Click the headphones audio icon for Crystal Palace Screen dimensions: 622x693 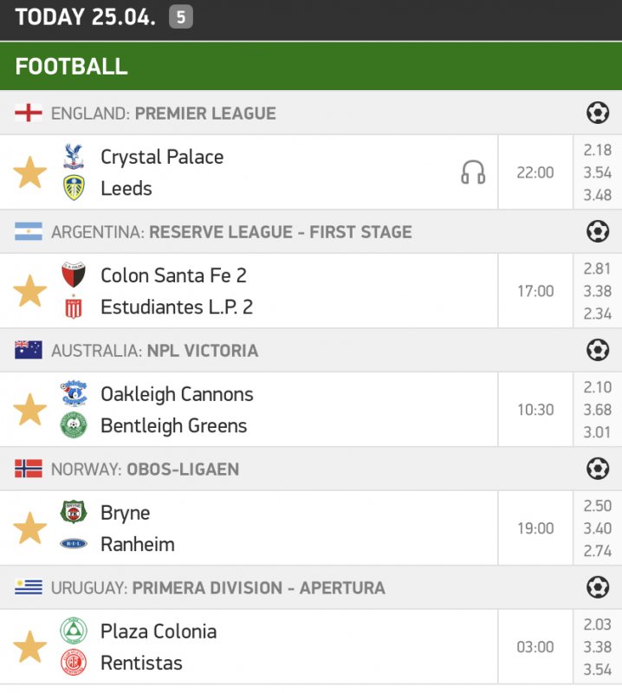click(473, 172)
